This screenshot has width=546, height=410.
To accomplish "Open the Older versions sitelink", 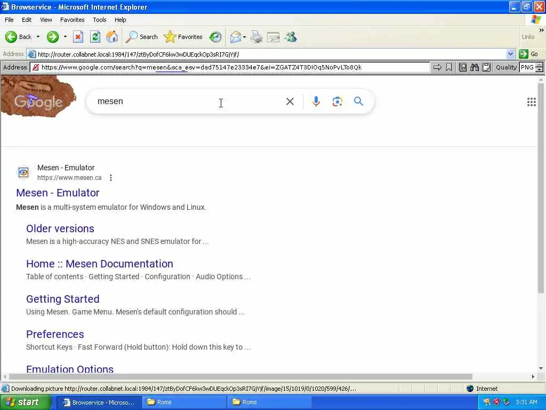I will tap(60, 228).
